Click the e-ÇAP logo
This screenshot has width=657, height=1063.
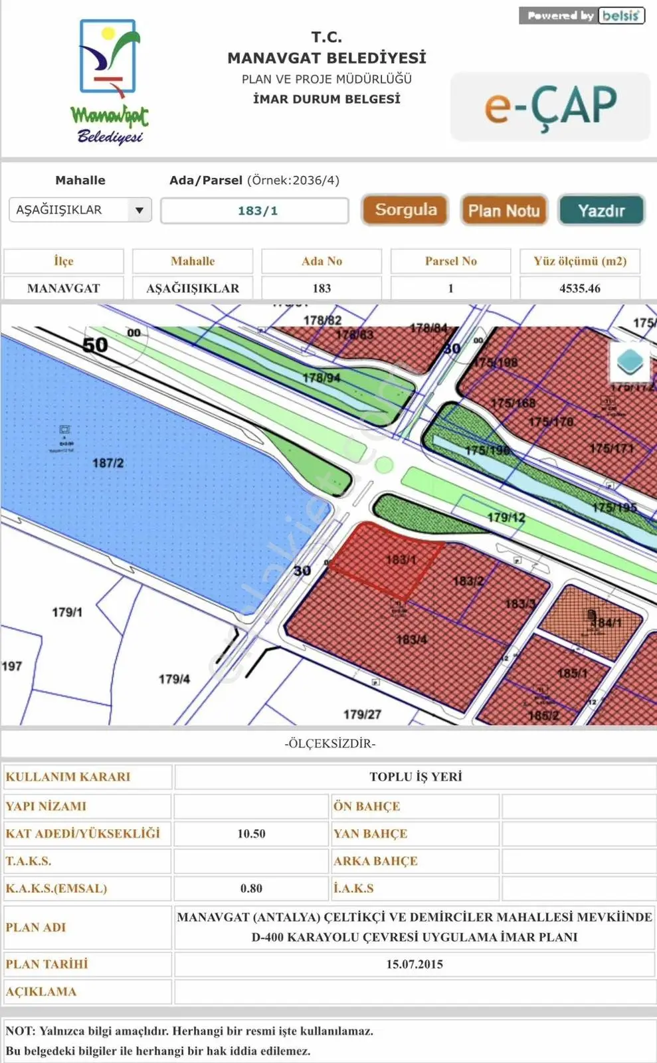coord(550,106)
